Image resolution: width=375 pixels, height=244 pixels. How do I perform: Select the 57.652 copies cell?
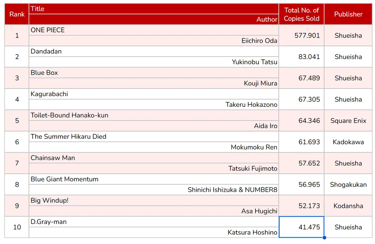[x=301, y=163]
